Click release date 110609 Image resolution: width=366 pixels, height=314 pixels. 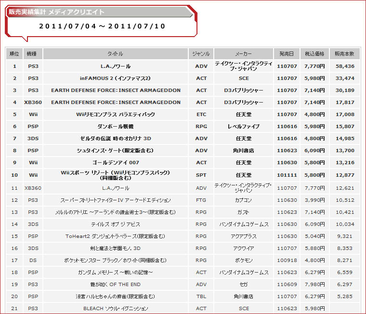(x=287, y=284)
